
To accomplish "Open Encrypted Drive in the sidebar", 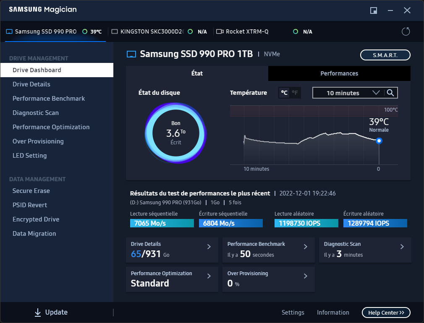I will click(57, 219).
